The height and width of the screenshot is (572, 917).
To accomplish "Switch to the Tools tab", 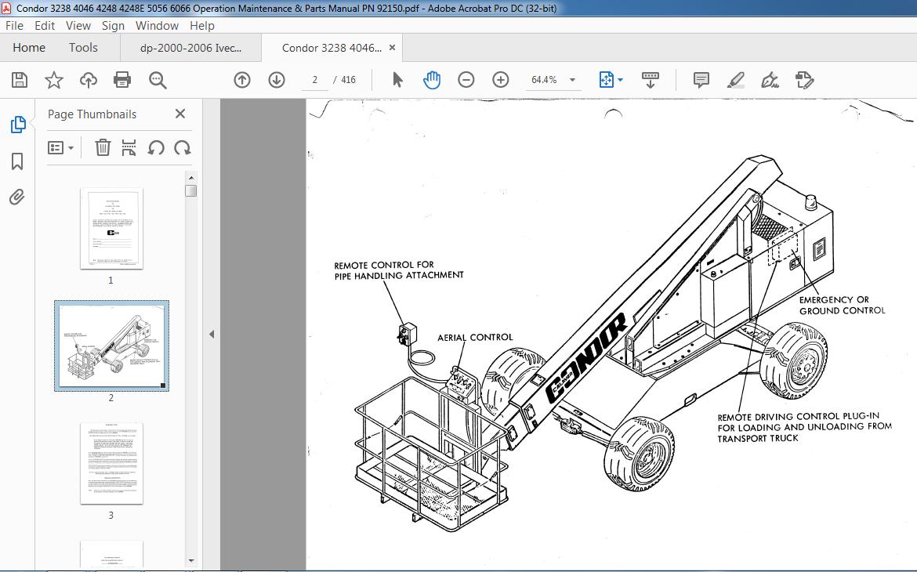I will click(x=83, y=47).
